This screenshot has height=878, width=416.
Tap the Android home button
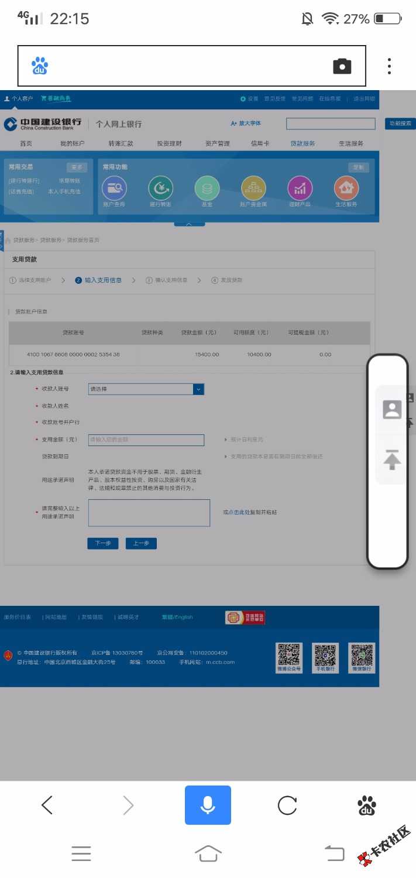pyautogui.click(x=208, y=853)
